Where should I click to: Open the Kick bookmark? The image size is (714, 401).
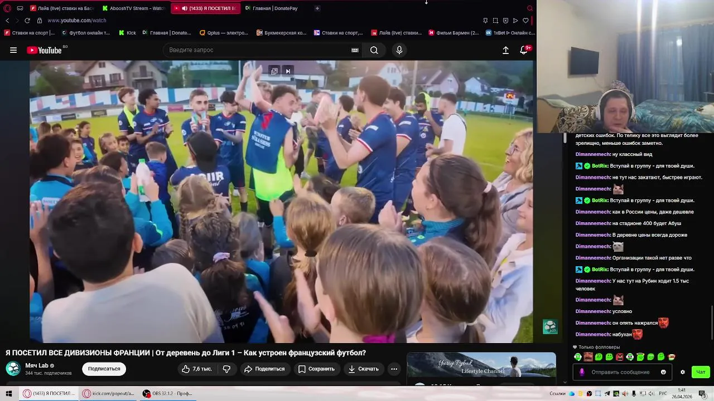tap(127, 33)
